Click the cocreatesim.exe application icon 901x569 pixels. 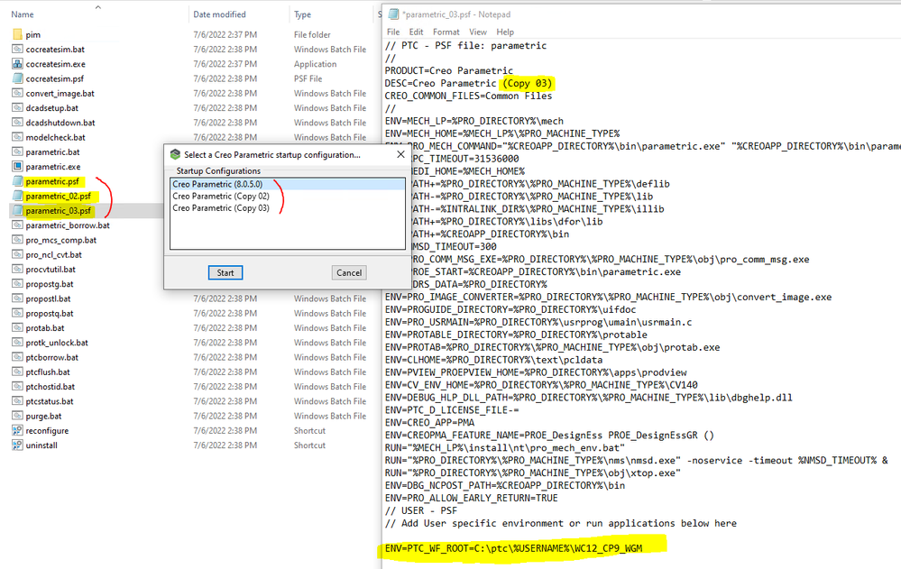pyautogui.click(x=17, y=64)
